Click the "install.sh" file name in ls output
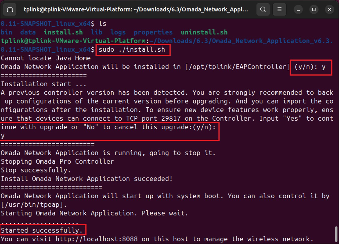The height and width of the screenshot is (244, 339). [63, 32]
